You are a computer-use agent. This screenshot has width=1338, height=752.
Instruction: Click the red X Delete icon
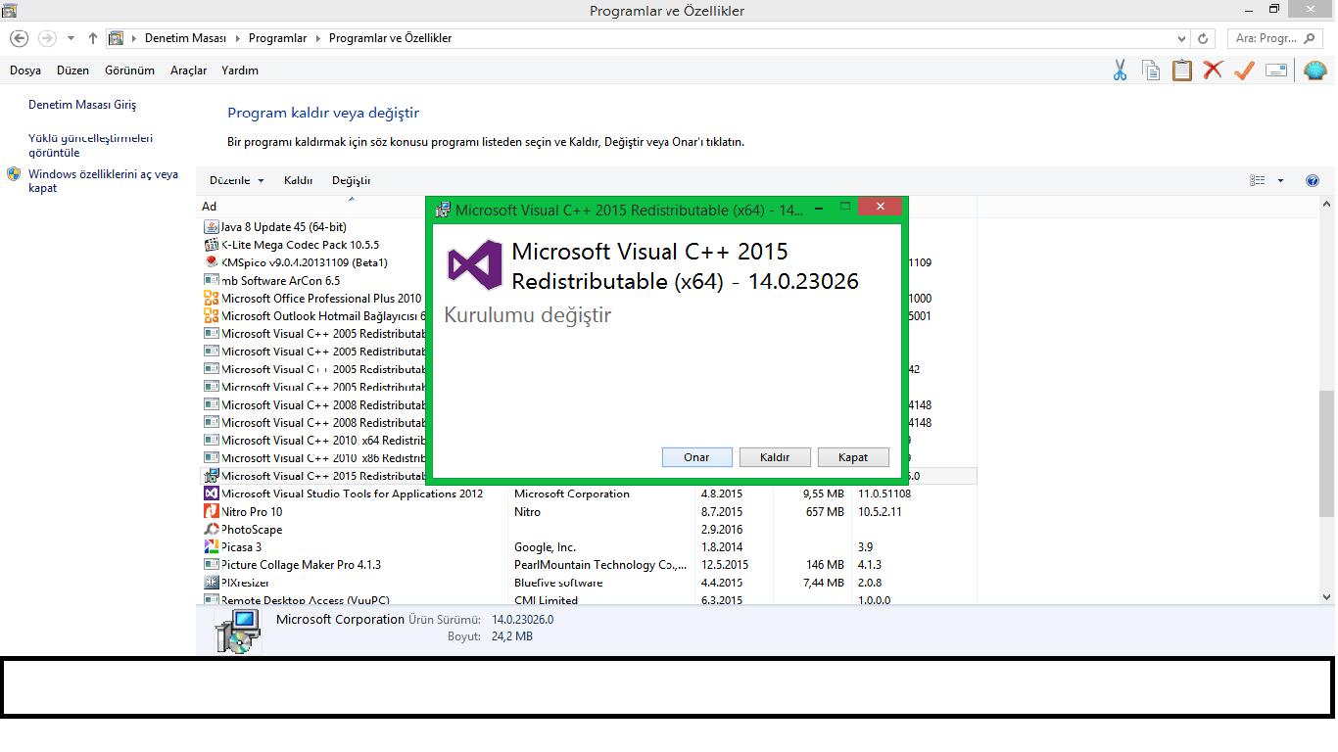pos(1213,70)
